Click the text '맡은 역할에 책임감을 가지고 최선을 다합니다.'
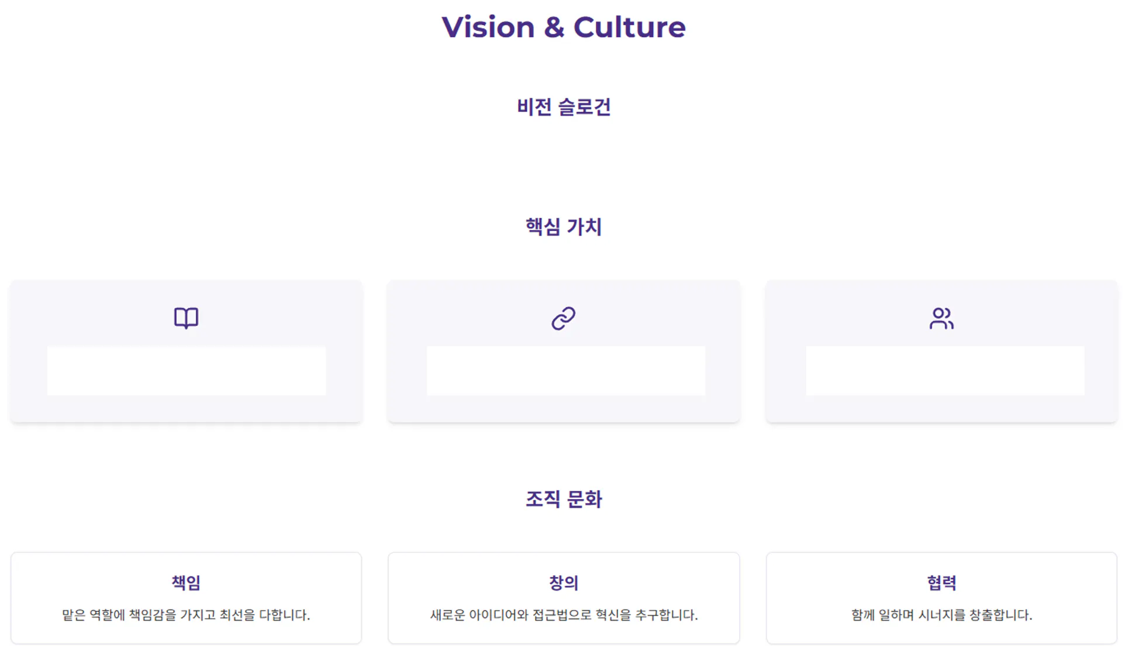The height and width of the screenshot is (658, 1132). 186,615
